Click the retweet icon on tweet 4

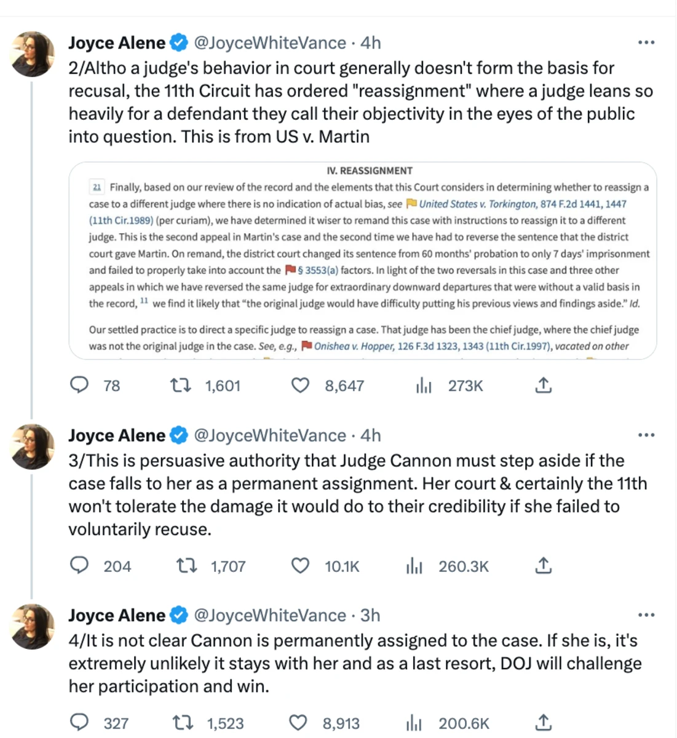(183, 723)
